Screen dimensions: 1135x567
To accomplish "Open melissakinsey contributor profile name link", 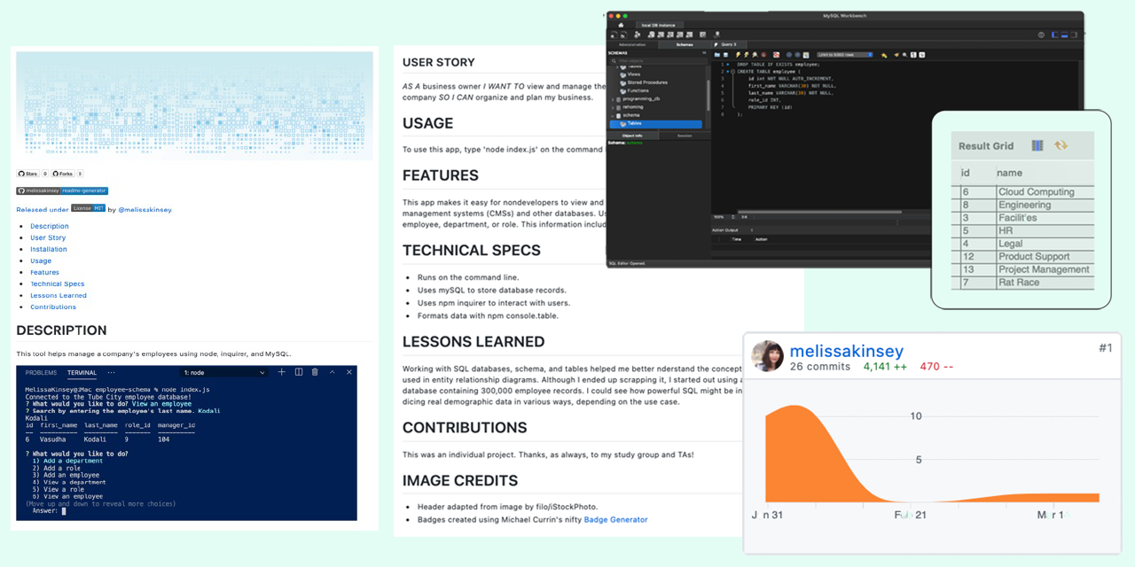I will tap(847, 352).
